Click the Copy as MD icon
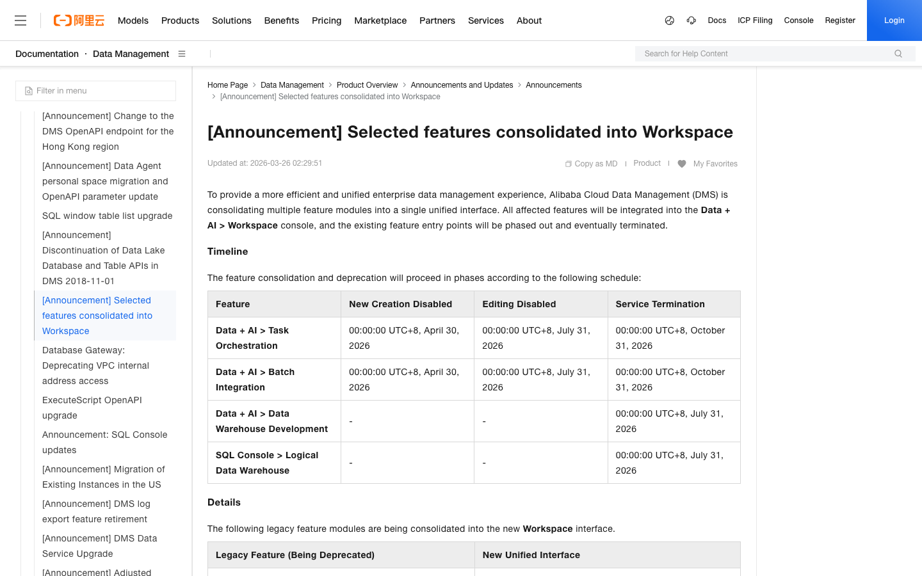Screen dimensions: 922x576 point(568,164)
